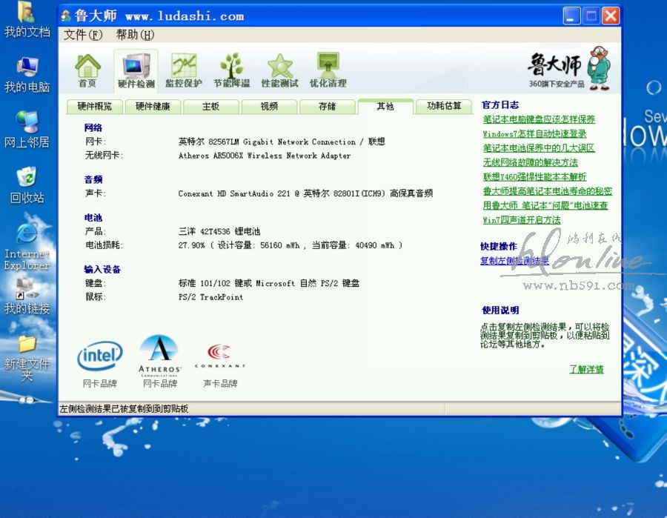Open the 文件(F) menu
Screen dimensions: 667x518
coord(83,35)
